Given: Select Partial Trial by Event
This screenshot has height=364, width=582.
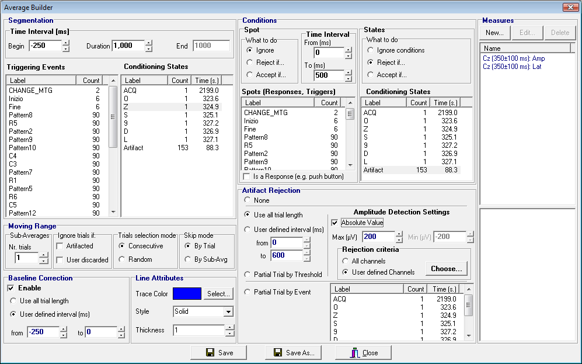Looking at the screenshot, I should coord(247,292).
